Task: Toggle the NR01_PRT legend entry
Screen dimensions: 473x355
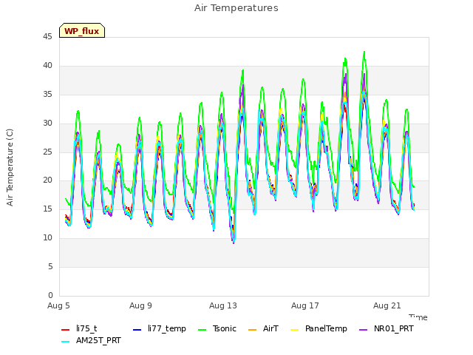Action: tap(387, 328)
